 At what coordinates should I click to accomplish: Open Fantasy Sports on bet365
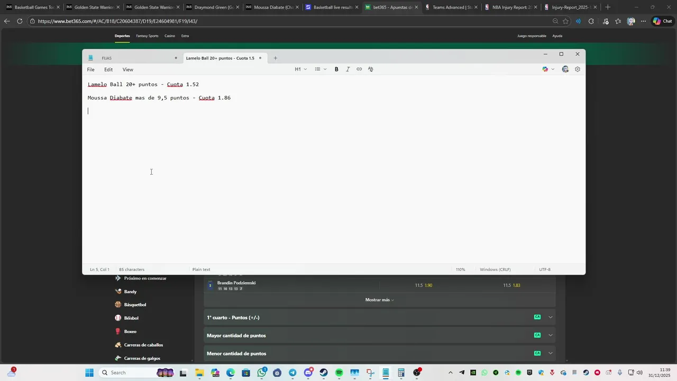[x=147, y=36]
